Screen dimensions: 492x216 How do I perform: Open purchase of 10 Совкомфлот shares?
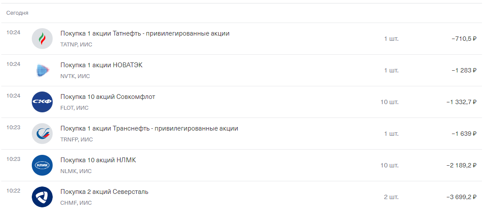(108, 97)
